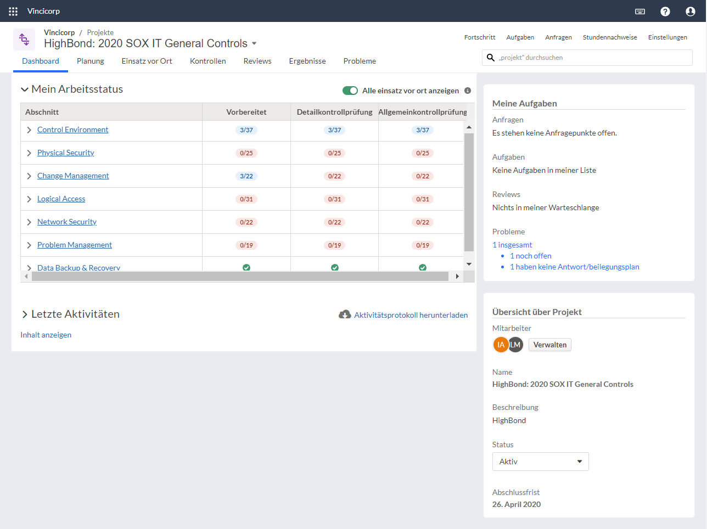Switch to Kontrollen tab

pyautogui.click(x=208, y=61)
